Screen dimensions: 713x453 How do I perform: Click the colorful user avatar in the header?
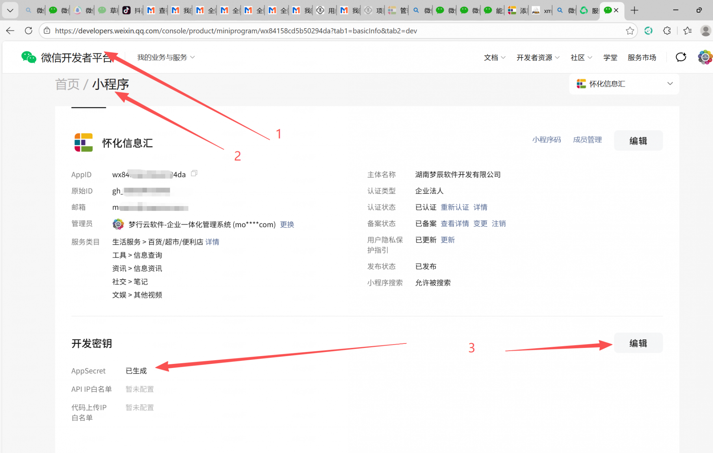pos(704,57)
